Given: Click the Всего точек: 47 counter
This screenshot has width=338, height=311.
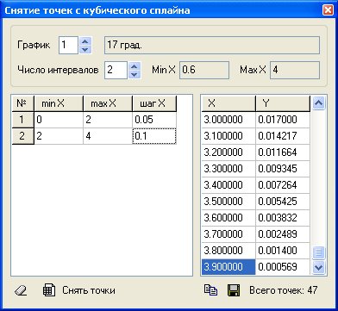Looking at the screenshot, I should (283, 290).
